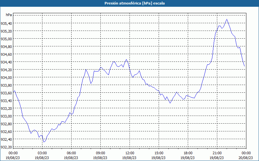Click the 933,00 y-axis value
The image size is (259, 161).
pos(6,116)
